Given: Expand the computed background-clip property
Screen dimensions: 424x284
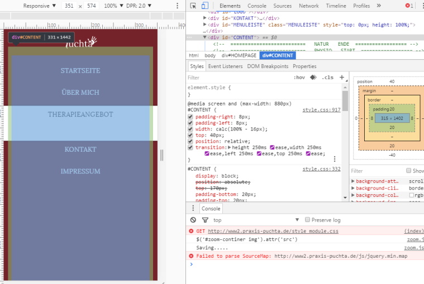Looking at the screenshot, I should pos(353,188).
